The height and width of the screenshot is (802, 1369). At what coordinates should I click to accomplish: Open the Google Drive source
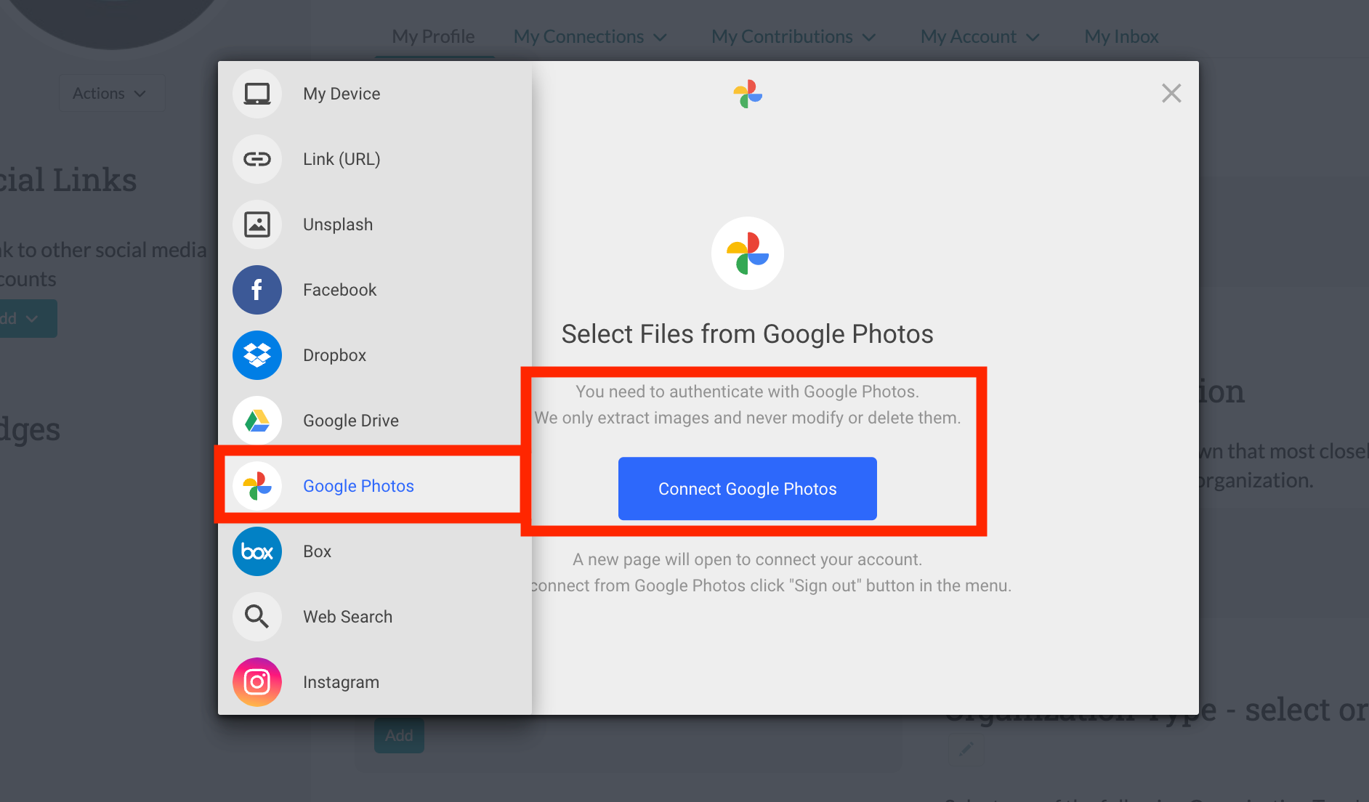click(x=350, y=420)
